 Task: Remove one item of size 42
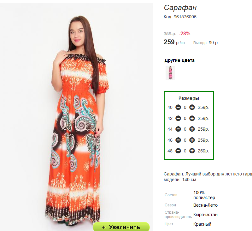pos(178,118)
